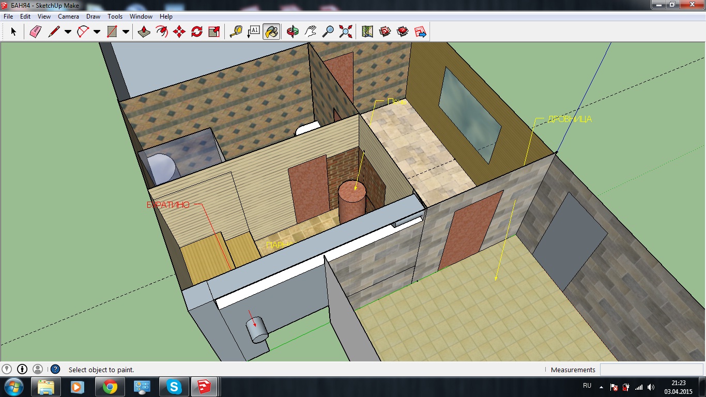This screenshot has width=706, height=397.
Task: Expand the Rectangle tool dropdown arrow
Action: pyautogui.click(x=126, y=32)
